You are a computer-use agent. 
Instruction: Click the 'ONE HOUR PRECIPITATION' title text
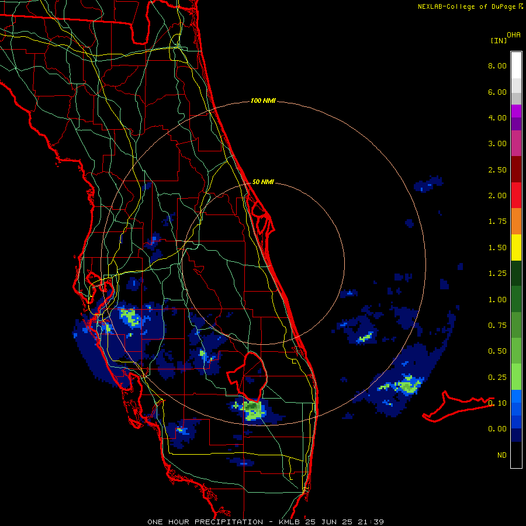205,522
